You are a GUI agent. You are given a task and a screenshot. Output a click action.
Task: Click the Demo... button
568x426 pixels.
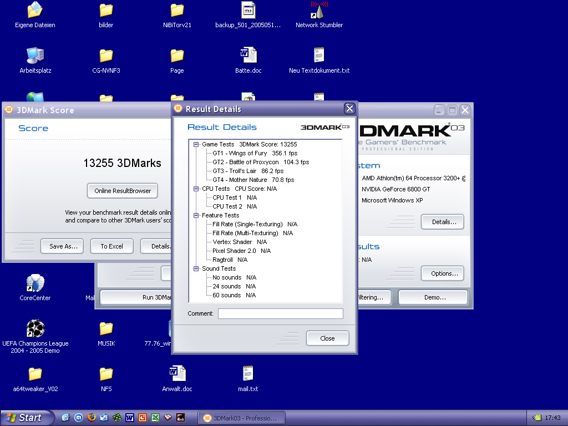point(433,297)
